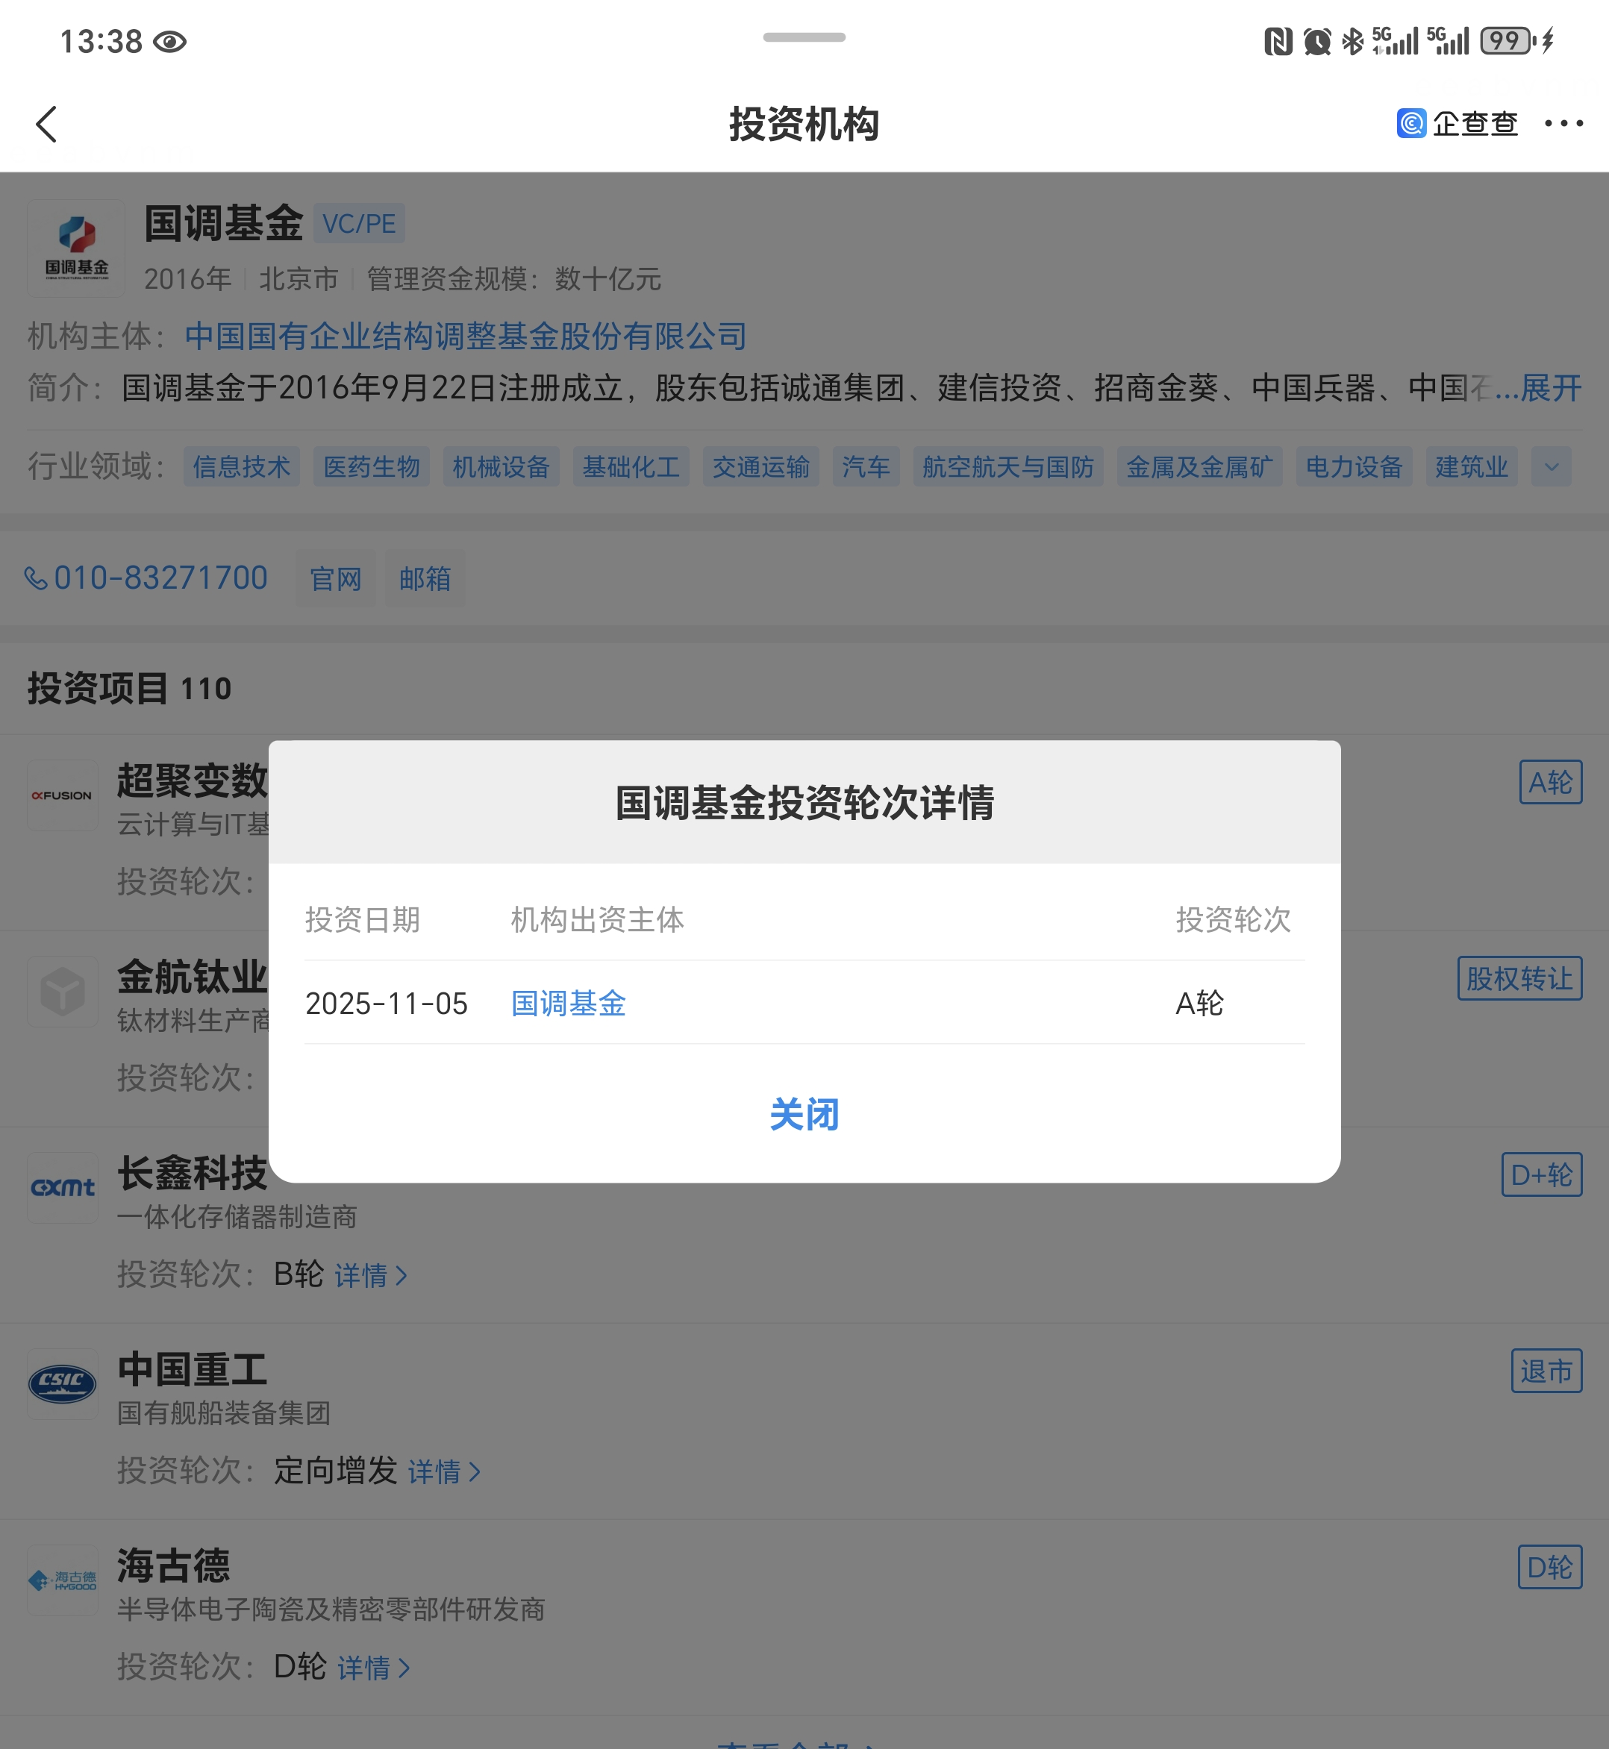Open 详情 for 海古德 D轮
This screenshot has width=1609, height=1749.
tap(372, 1668)
